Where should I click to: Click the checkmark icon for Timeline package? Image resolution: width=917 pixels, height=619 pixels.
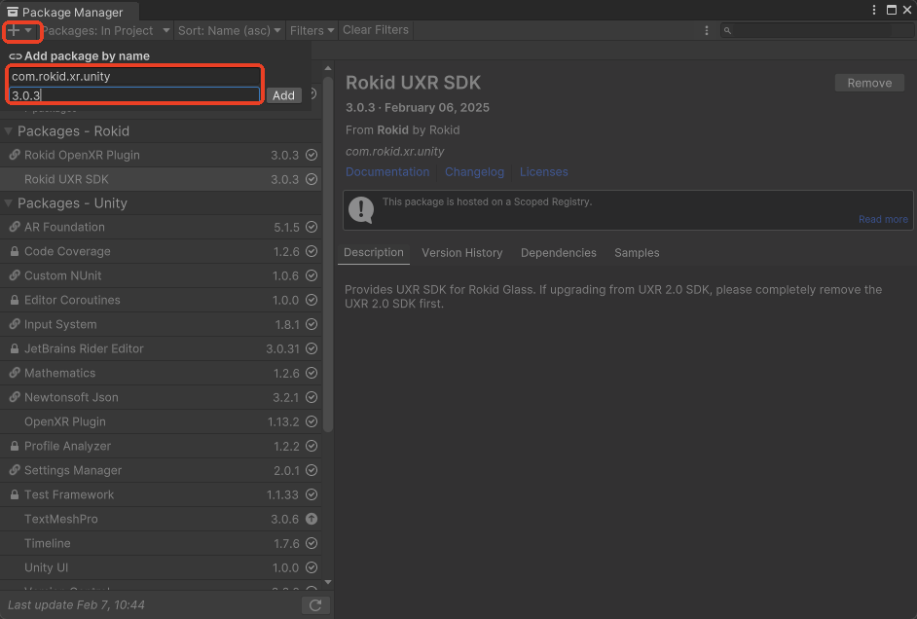312,543
